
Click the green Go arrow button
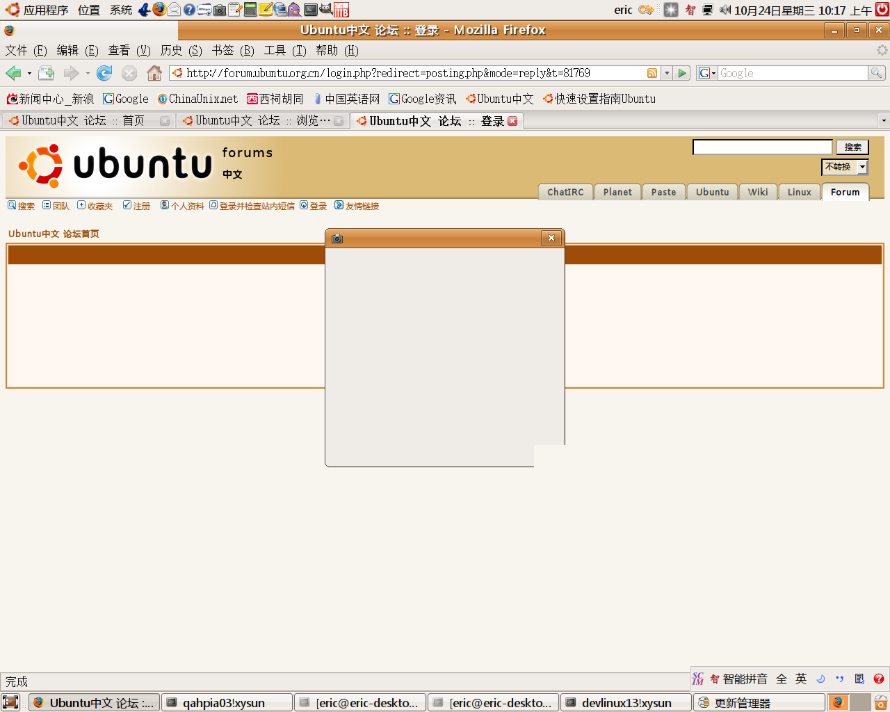[682, 73]
